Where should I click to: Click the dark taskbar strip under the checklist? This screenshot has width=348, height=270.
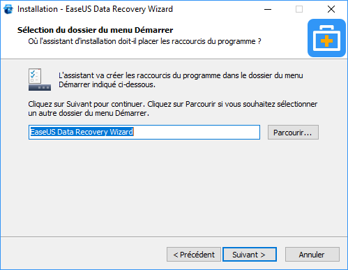point(40,87)
